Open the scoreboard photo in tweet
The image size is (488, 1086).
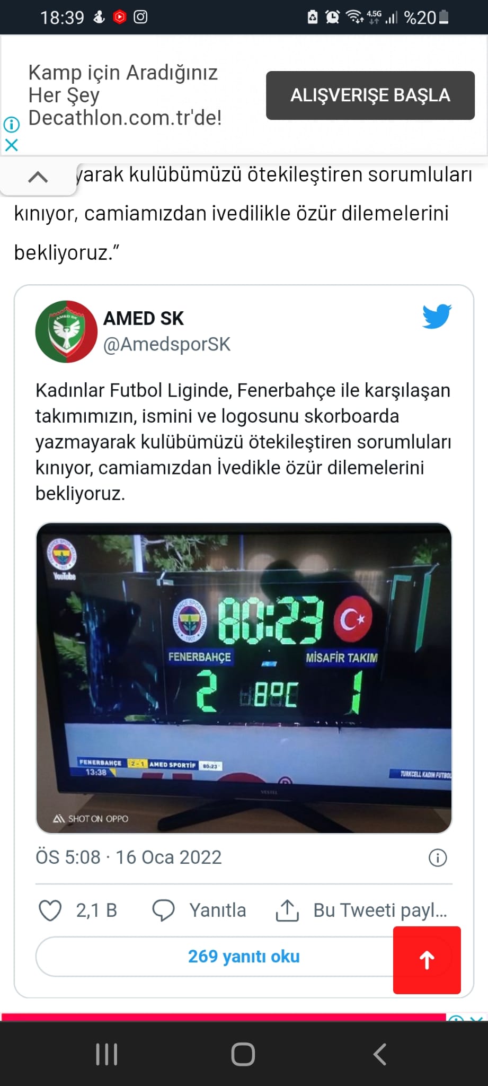pyautogui.click(x=244, y=678)
